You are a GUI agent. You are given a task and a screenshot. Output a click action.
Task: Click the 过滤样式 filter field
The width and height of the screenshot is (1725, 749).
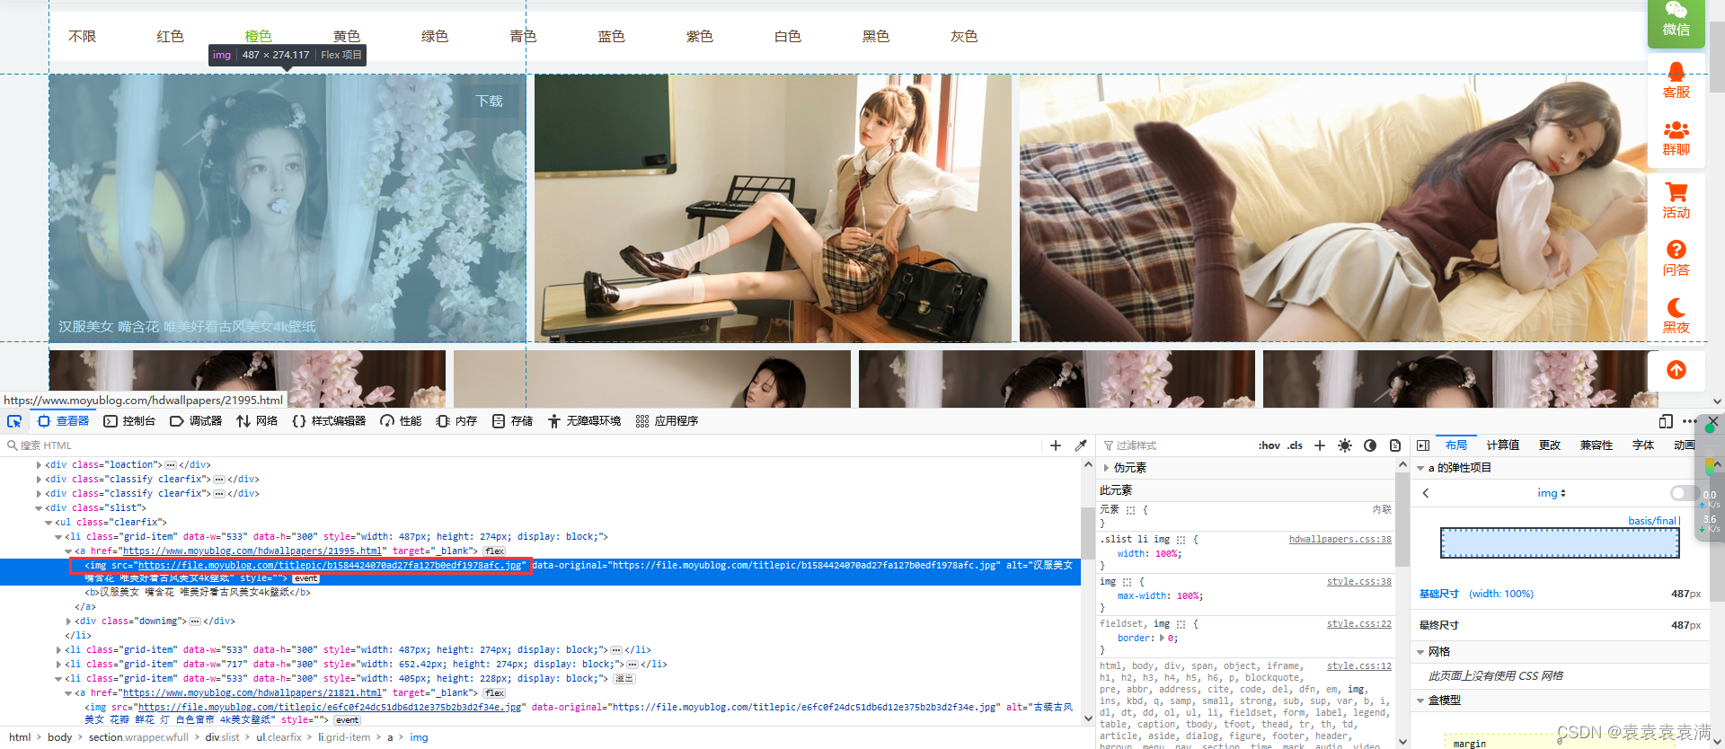click(1177, 445)
